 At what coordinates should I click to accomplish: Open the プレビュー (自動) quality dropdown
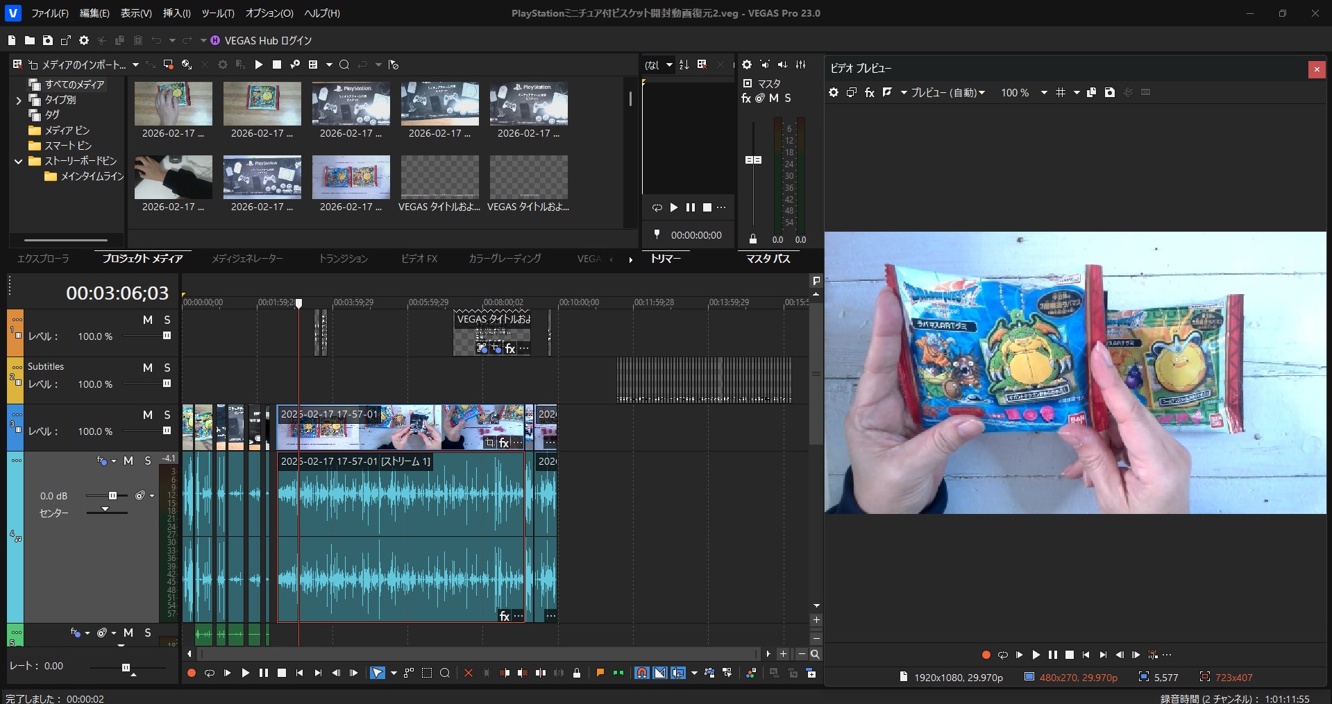(x=947, y=92)
